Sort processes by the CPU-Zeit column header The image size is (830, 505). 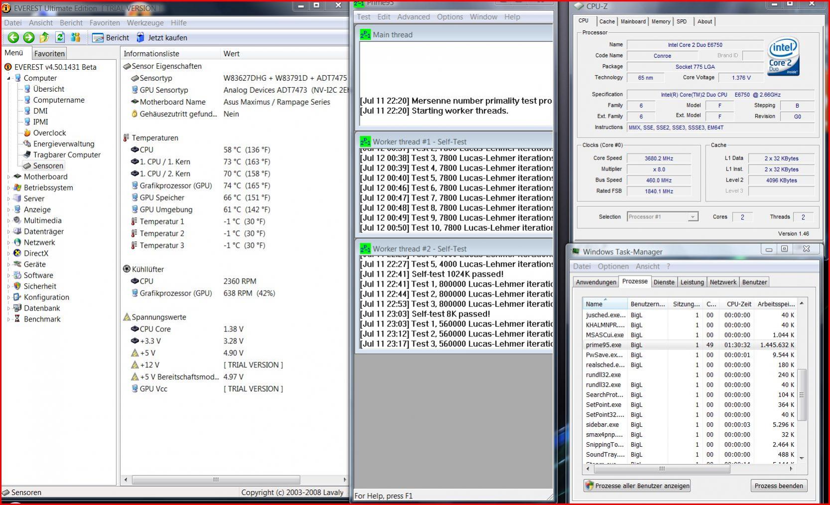click(x=736, y=304)
